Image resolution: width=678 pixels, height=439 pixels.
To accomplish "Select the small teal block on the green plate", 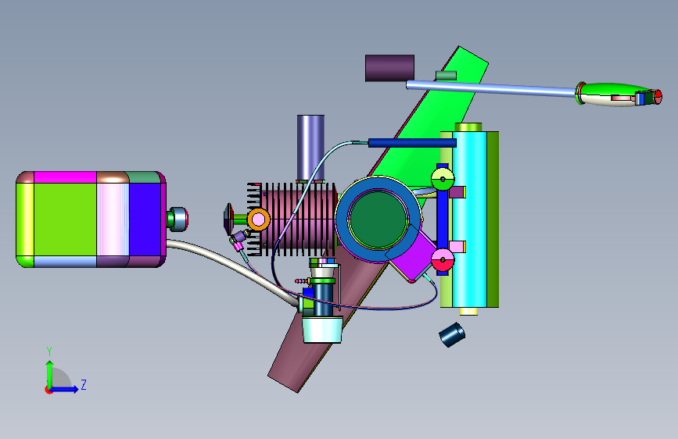I will click(x=447, y=76).
